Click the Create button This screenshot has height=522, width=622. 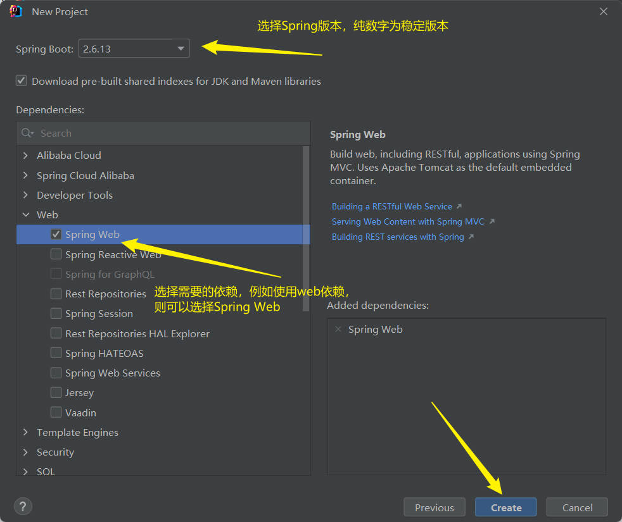tap(506, 507)
